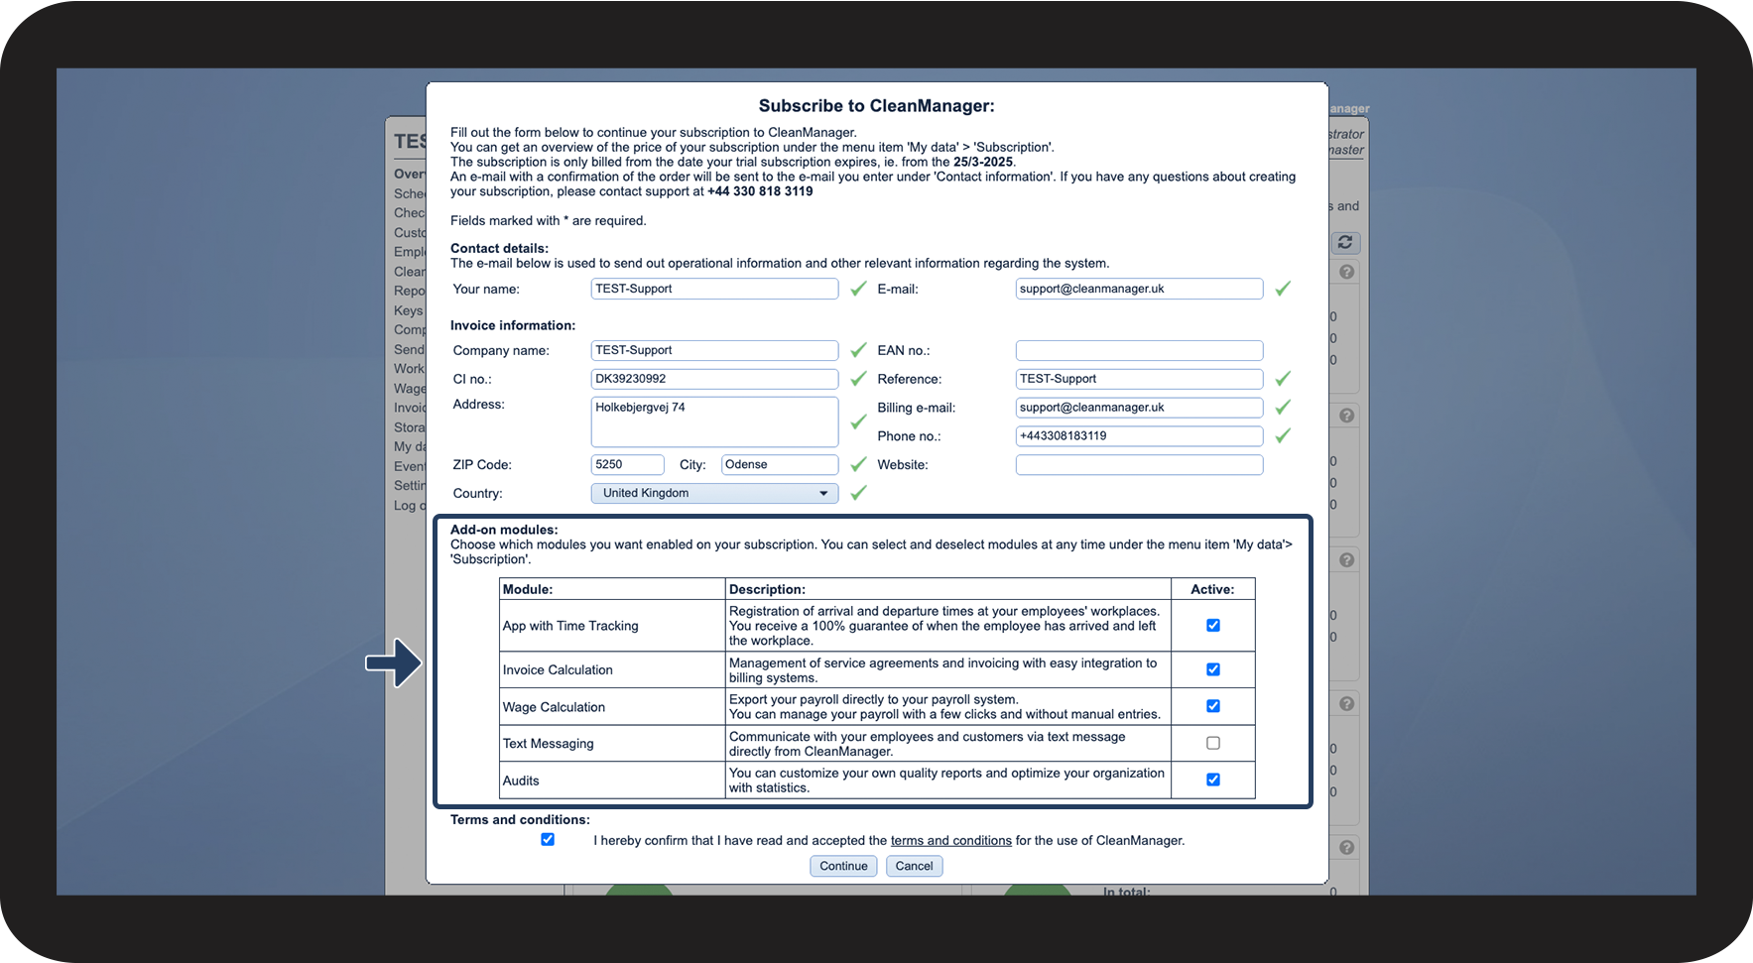Click the empty EAN no. field
The height and width of the screenshot is (963, 1753).
(x=1139, y=350)
